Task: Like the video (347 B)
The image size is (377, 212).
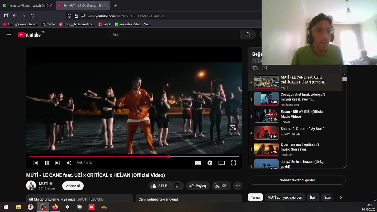Action: point(159,186)
